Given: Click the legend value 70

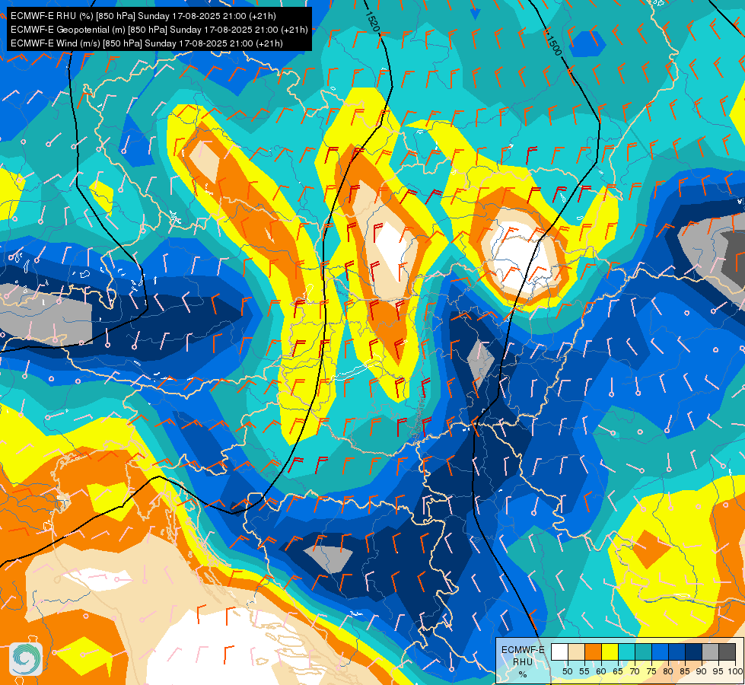Looking at the screenshot, I should coord(635,671).
